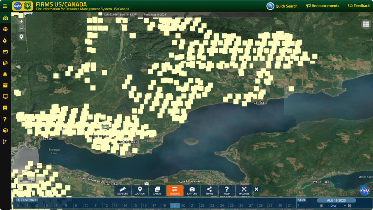Click the Sorrento place label on the map
Viewport: 373px width, 210px height.
point(110,184)
